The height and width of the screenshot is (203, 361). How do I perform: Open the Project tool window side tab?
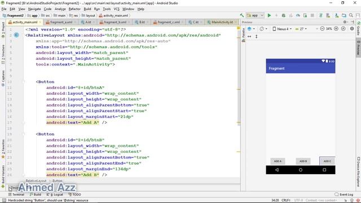coord(3,30)
